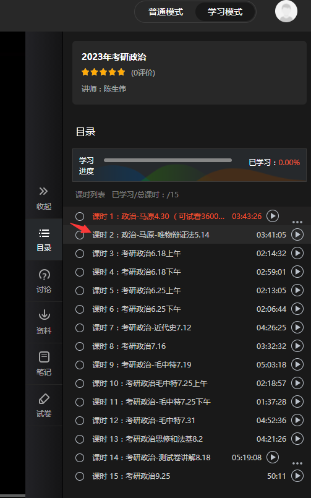311x498 pixels.
Task: Click duration 04:52:36 of lesson 12
Action: tap(271, 420)
